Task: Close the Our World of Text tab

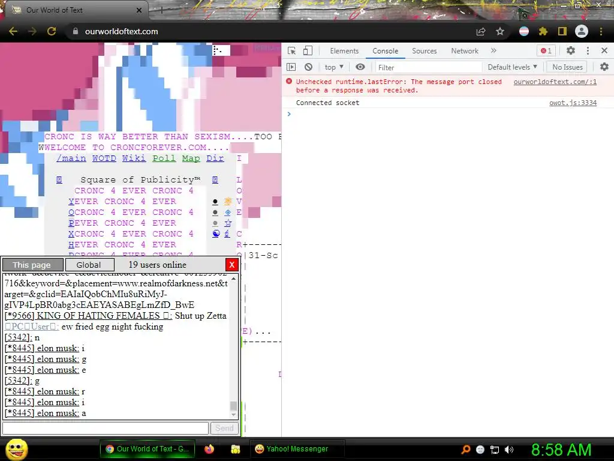Action: point(139,10)
